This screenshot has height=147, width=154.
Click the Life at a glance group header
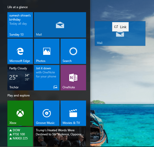(x=17, y=7)
